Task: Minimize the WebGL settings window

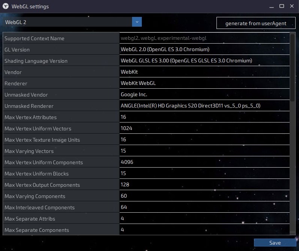Action: (272, 6)
